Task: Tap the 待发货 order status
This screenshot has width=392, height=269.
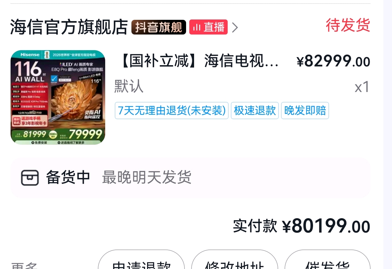Action: point(348,25)
